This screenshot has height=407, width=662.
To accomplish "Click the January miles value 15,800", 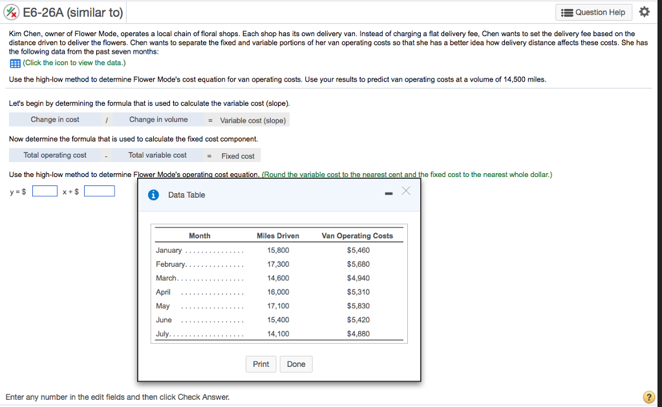I will [278, 250].
